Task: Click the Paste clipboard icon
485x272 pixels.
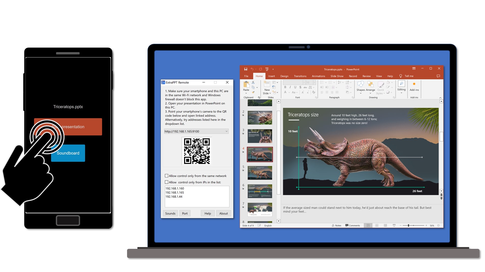Action: tap(246, 84)
